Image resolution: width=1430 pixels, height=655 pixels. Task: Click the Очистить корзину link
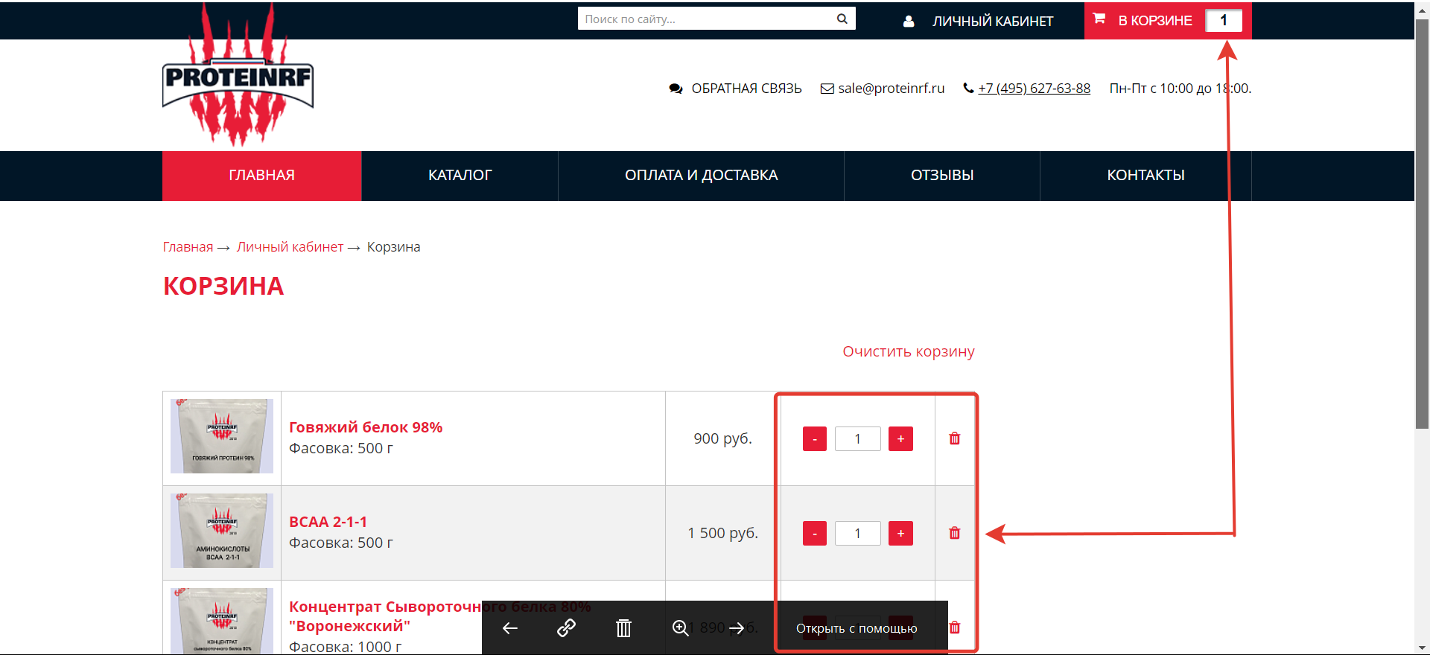[908, 351]
